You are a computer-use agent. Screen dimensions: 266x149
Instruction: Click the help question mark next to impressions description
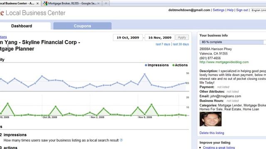coord(121,140)
